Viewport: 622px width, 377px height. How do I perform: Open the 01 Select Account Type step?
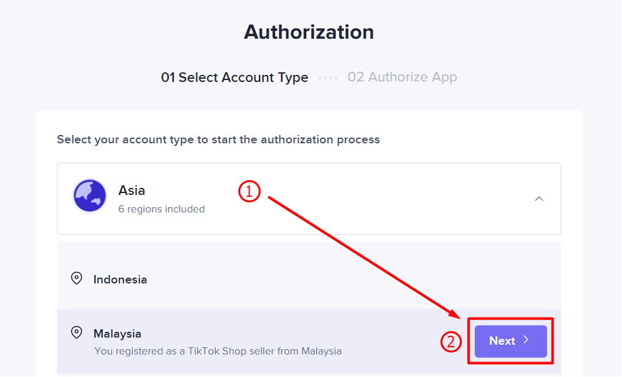(x=234, y=77)
